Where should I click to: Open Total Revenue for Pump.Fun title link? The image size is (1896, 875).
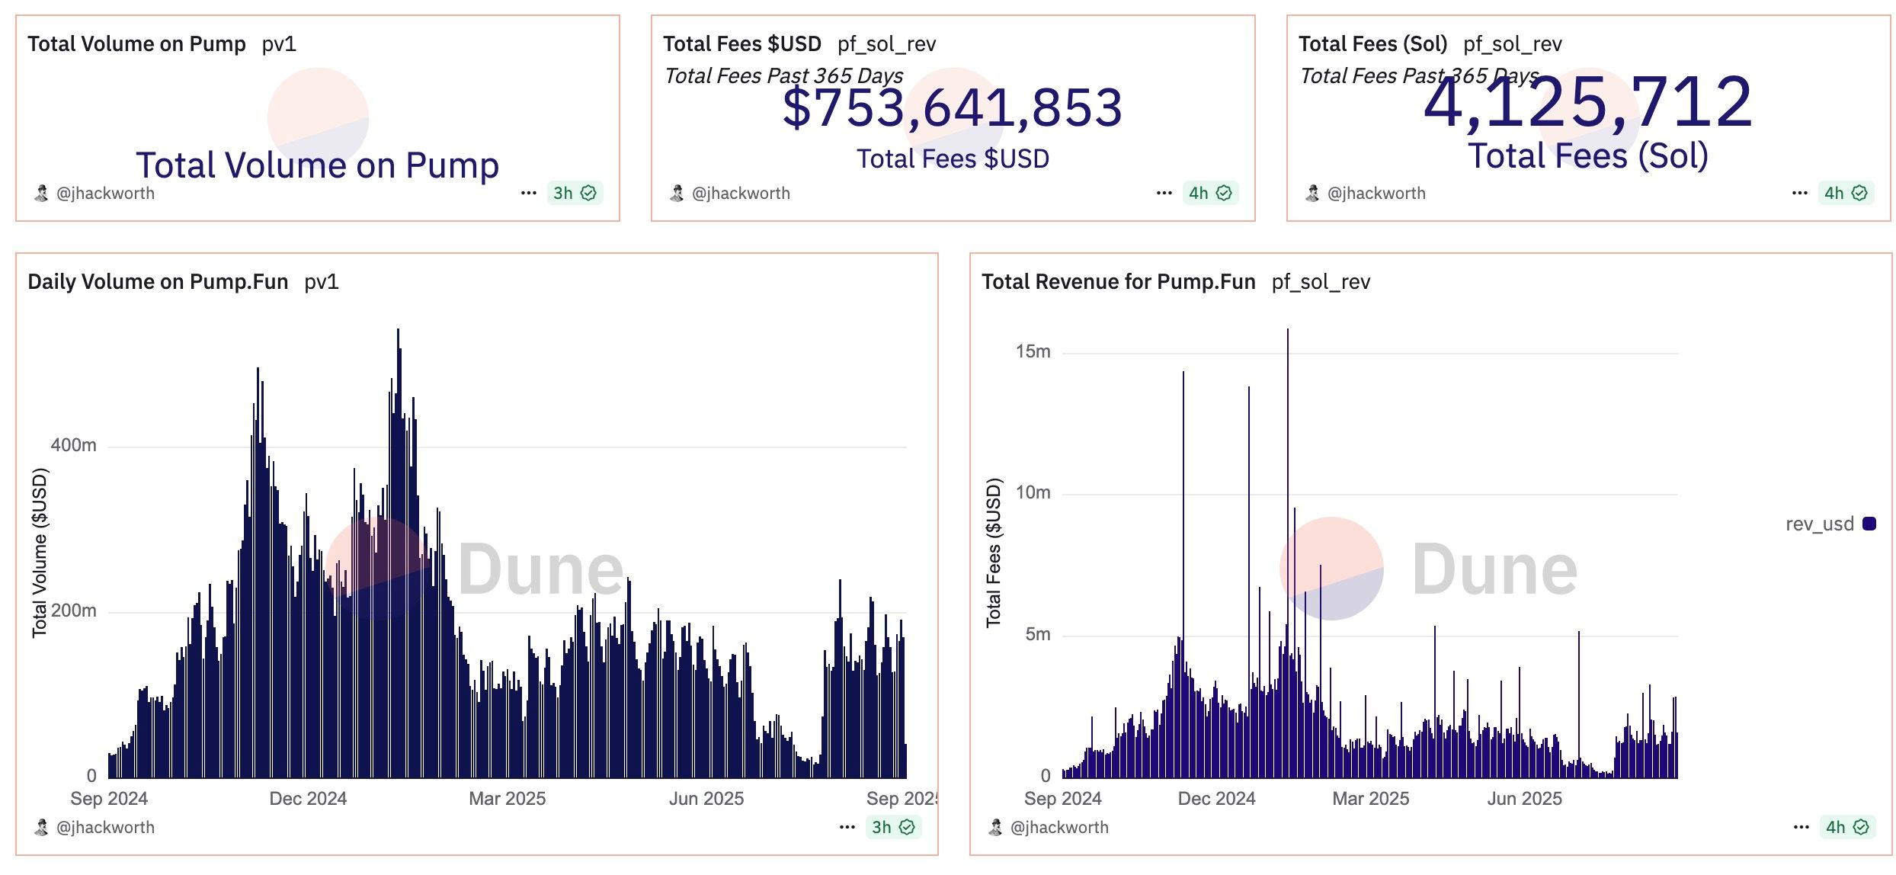1119,282
